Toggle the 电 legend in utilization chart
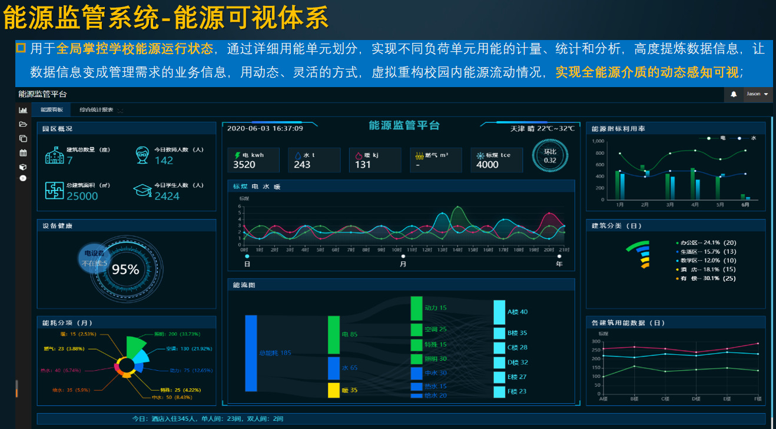The width and height of the screenshot is (776, 429). (717, 138)
